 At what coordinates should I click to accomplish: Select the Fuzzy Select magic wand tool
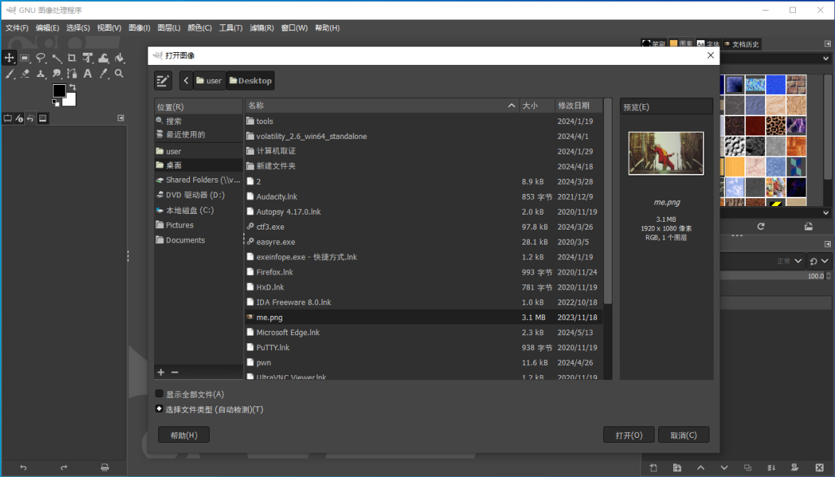(56, 58)
